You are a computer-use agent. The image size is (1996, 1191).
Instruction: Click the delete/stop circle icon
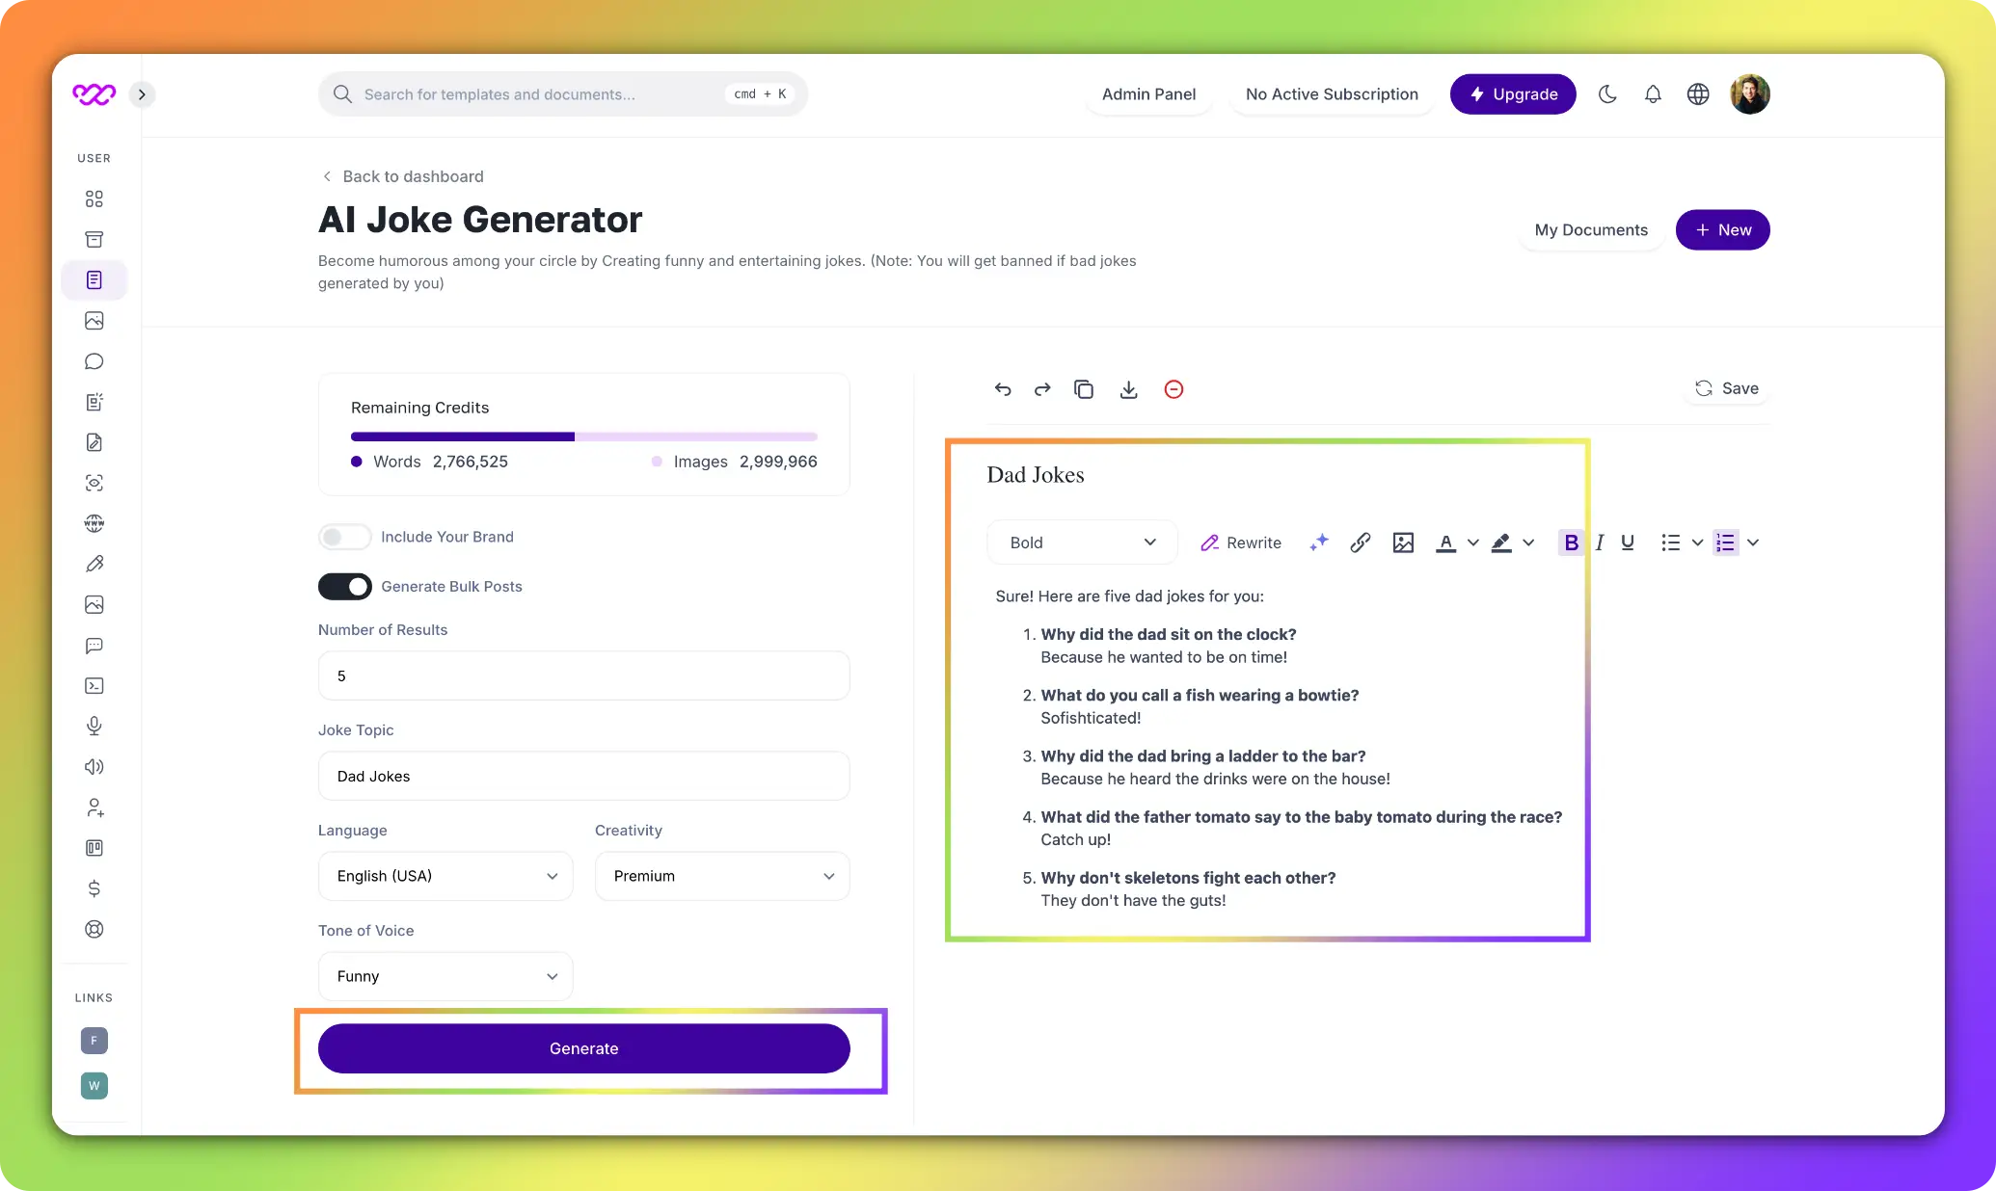click(x=1174, y=390)
